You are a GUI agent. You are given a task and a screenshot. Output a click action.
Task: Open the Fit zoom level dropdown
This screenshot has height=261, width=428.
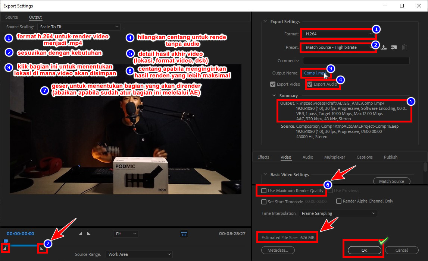pos(125,233)
